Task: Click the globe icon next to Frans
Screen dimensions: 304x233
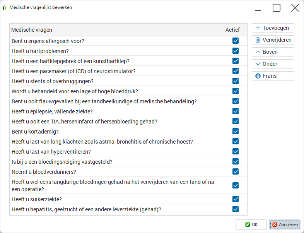Action: [258, 76]
